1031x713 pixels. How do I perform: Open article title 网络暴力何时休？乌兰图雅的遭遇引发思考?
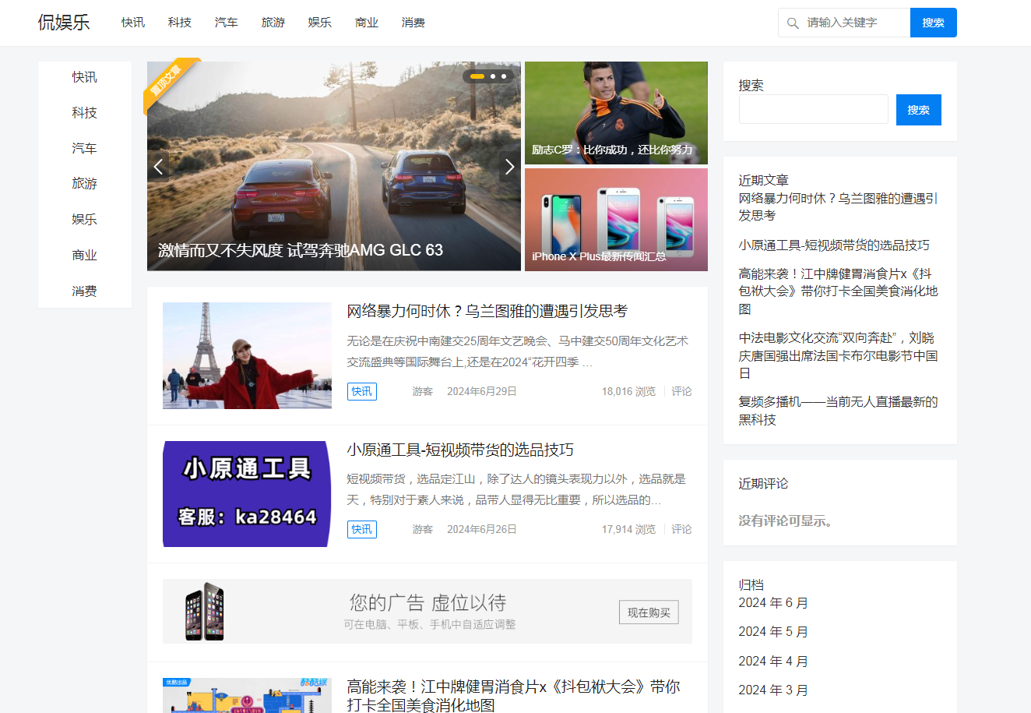pyautogui.click(x=487, y=311)
